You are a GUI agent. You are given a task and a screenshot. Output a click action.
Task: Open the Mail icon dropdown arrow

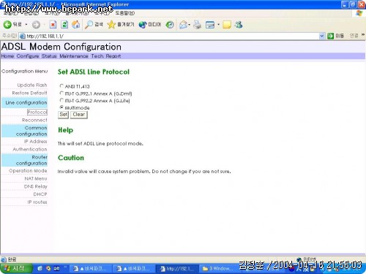[189, 25]
